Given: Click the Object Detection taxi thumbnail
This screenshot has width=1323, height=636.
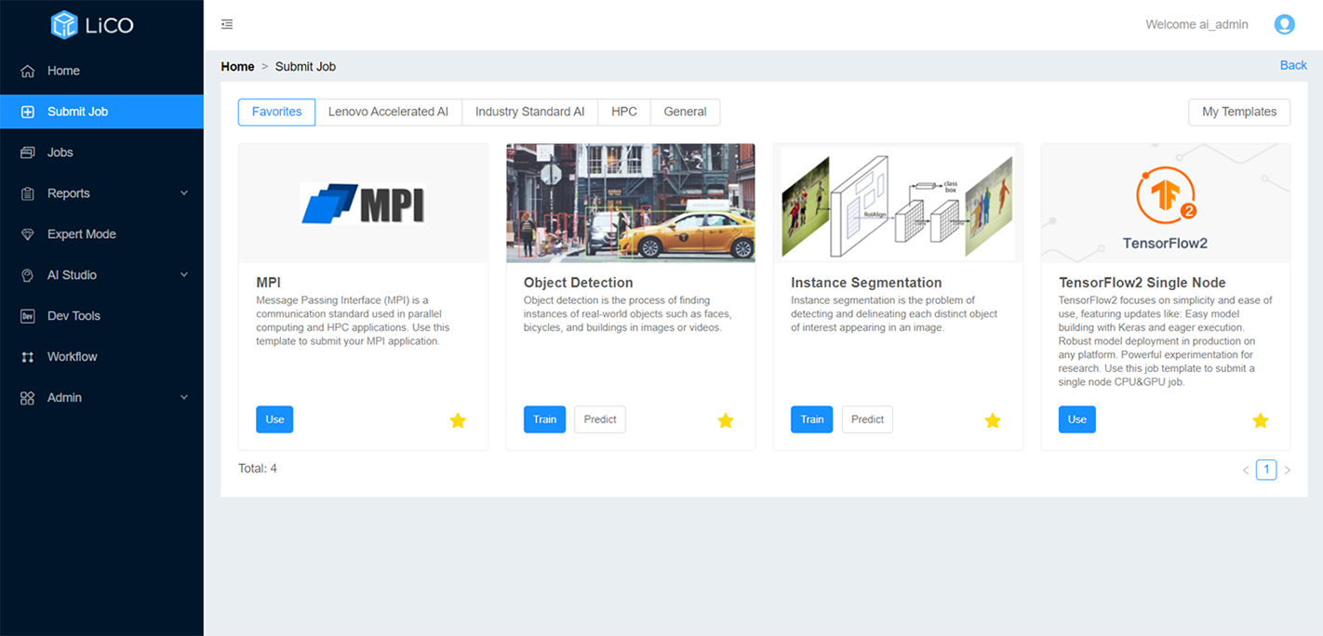Looking at the screenshot, I should [630, 203].
